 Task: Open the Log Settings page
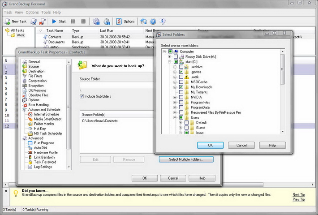click(x=43, y=167)
